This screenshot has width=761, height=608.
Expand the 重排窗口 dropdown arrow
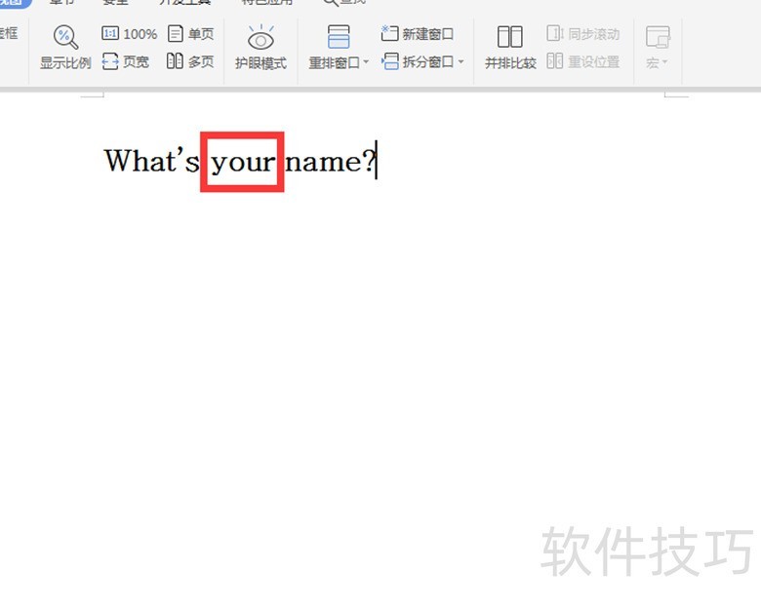(366, 62)
